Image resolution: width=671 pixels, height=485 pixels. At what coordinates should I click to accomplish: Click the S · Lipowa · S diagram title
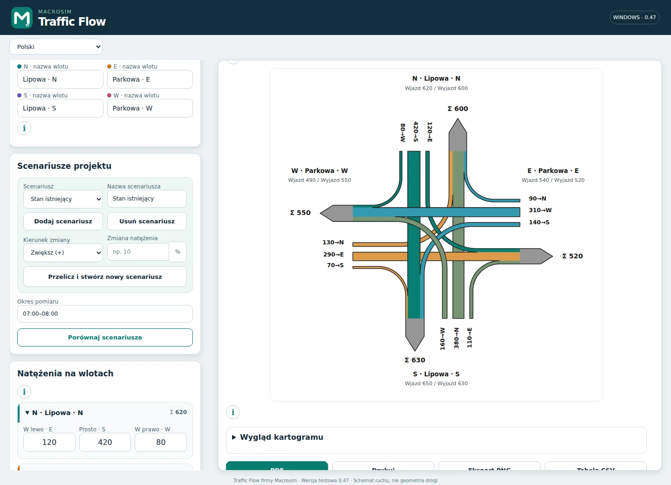click(436, 374)
